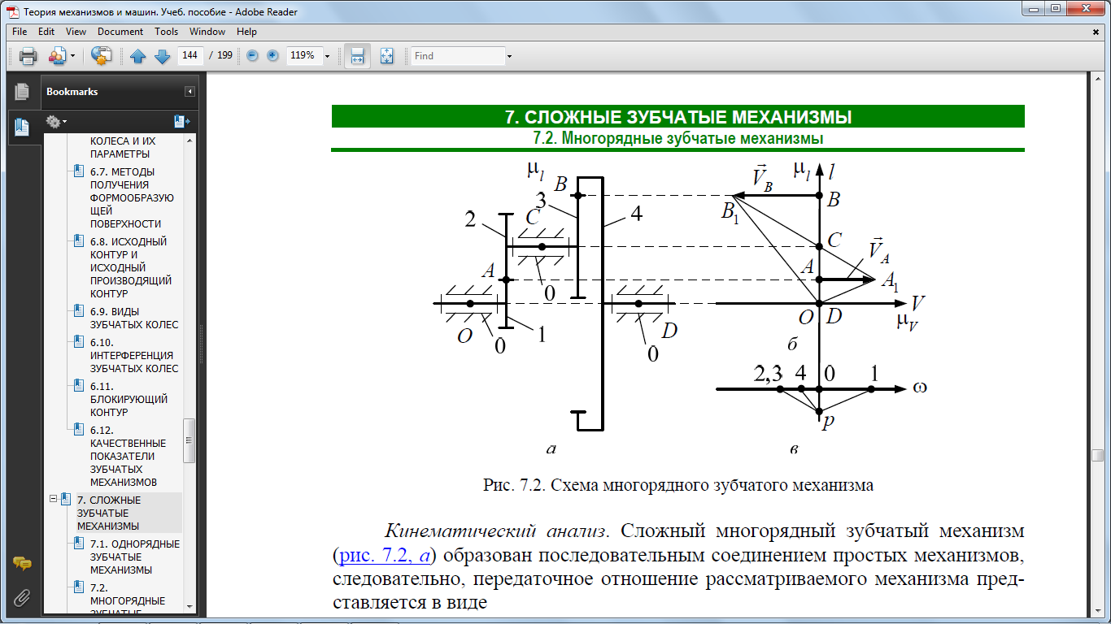Go to next page with down arrow
This screenshot has height=624, width=1111.
[x=162, y=56]
